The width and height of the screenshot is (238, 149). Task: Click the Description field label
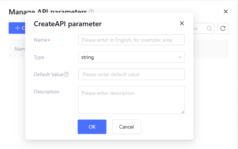[46, 92]
